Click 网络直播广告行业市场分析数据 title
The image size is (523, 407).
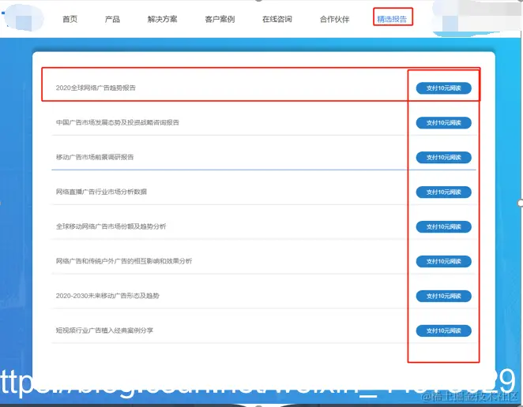(x=101, y=192)
